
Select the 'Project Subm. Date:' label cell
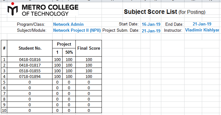tap(121, 30)
